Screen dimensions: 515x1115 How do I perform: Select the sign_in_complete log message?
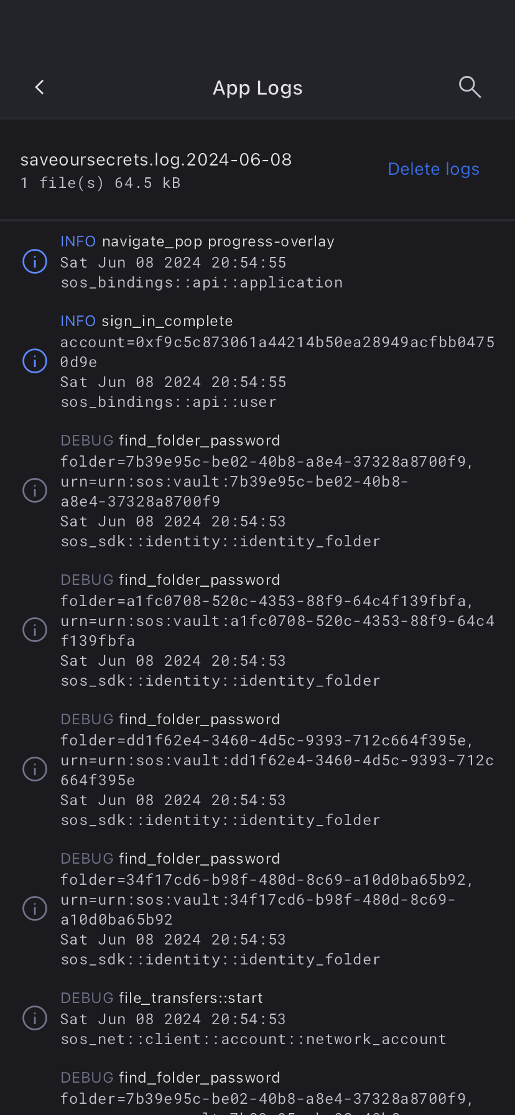(167, 321)
